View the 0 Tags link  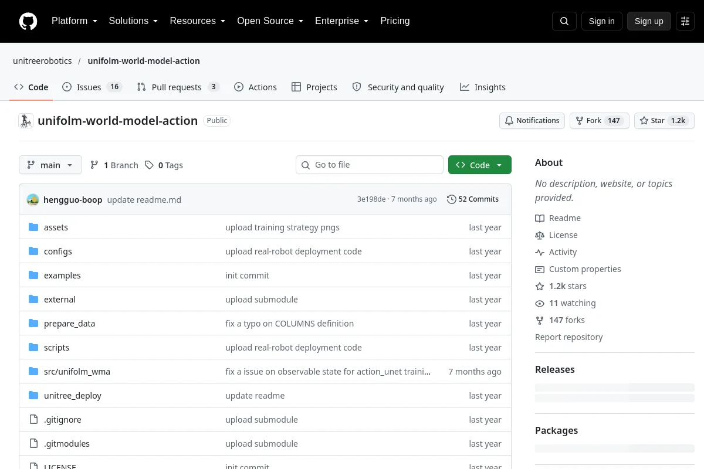click(x=164, y=165)
